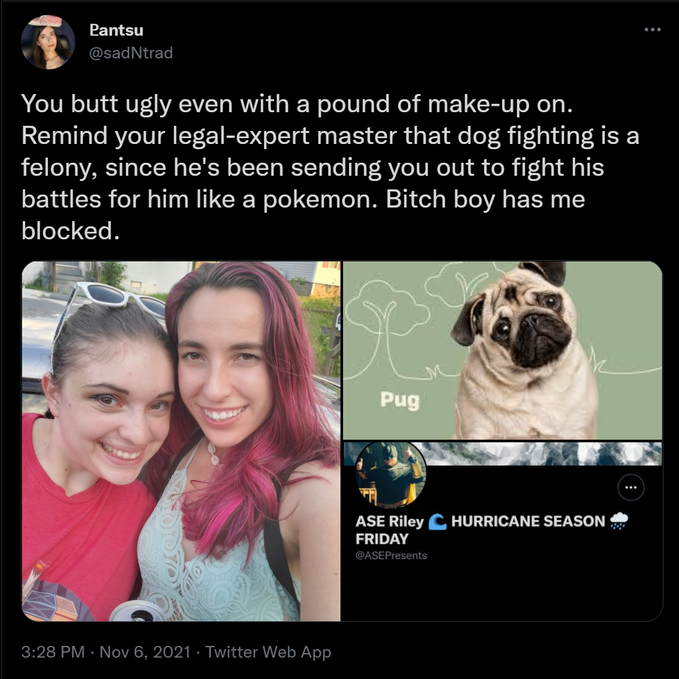Viewport: 679px width, 679px height.
Task: Click the @ASEPresents handle text
Action: (x=391, y=555)
